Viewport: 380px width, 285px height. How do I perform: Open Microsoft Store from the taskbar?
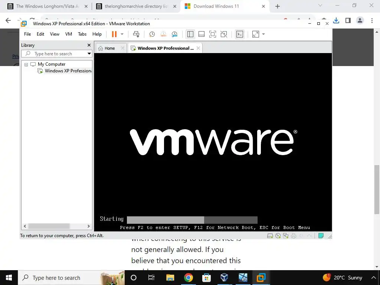pos(206,278)
